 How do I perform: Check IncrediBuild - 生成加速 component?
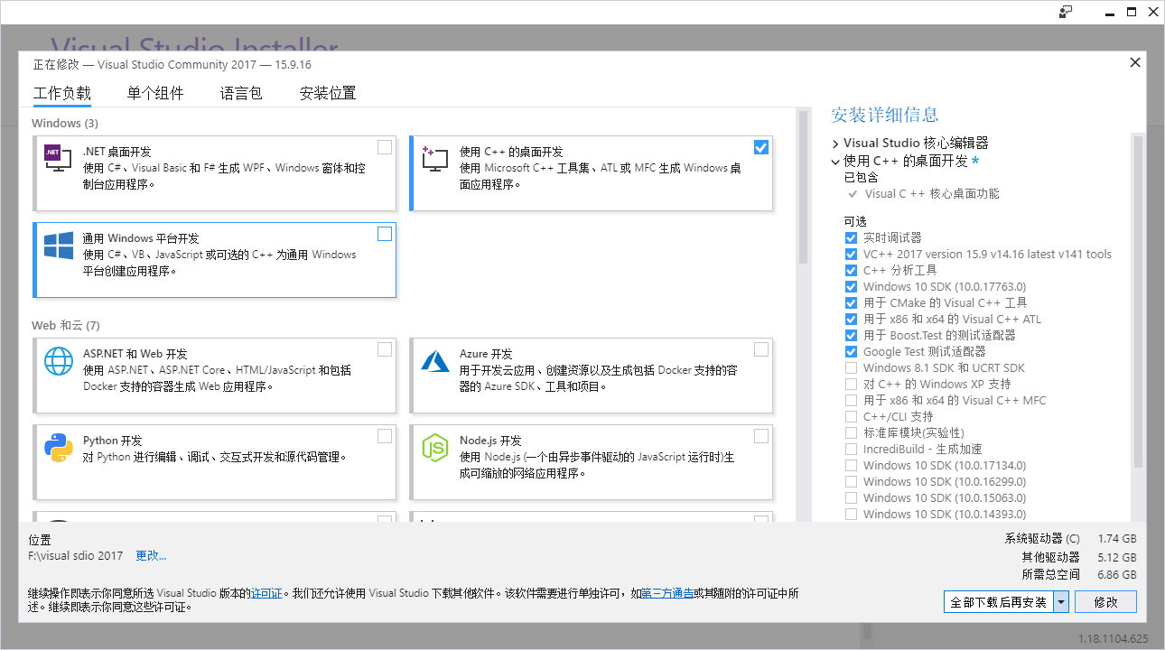[851, 449]
